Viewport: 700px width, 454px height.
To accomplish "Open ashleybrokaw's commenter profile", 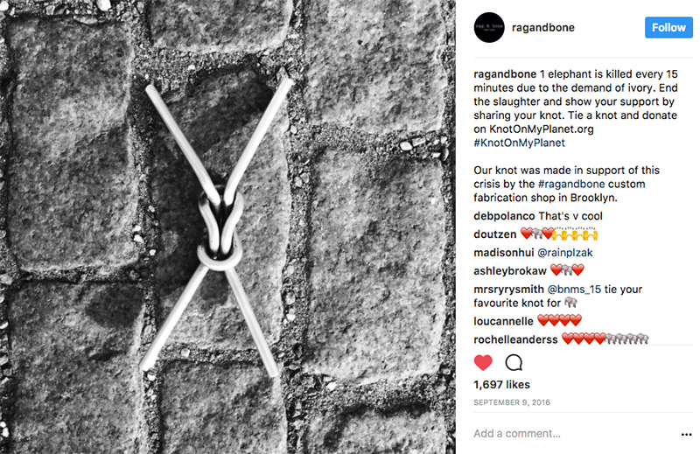I will coord(510,271).
